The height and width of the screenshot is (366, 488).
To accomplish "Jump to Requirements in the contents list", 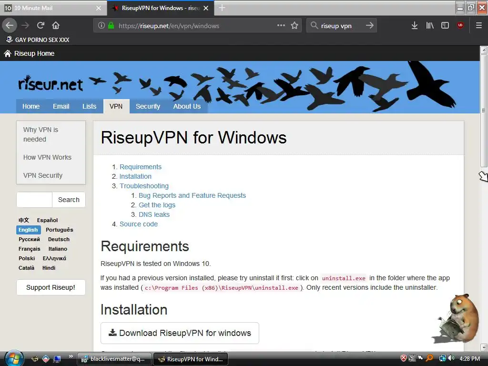I will [141, 167].
